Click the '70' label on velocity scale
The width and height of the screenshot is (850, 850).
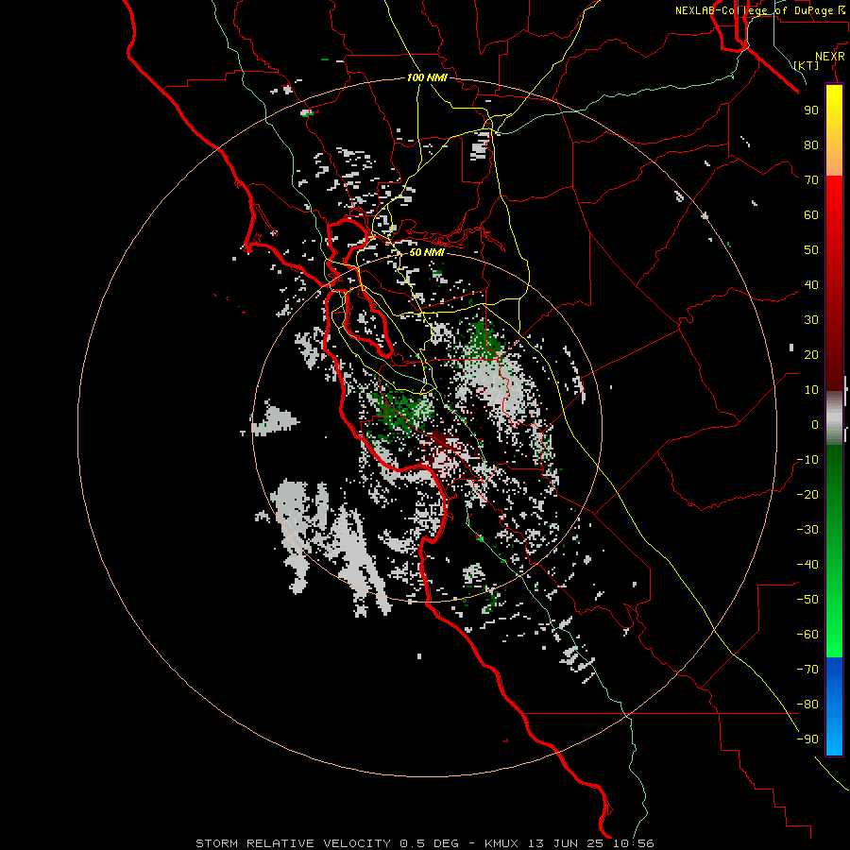(x=811, y=180)
